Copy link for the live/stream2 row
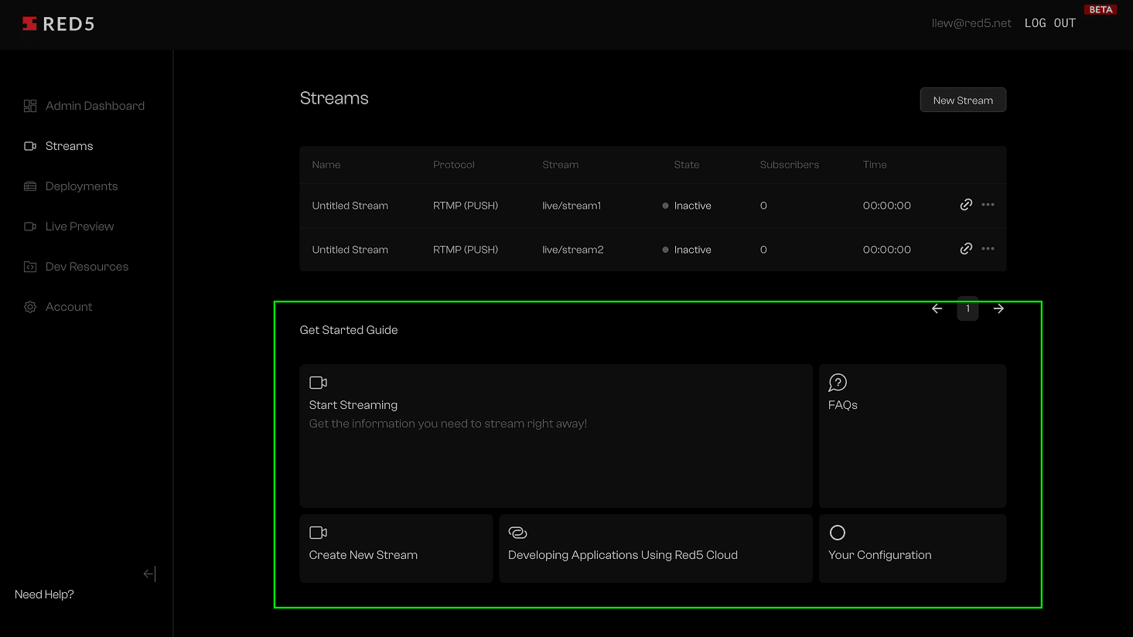Viewport: 1133px width, 637px height. [x=966, y=249]
